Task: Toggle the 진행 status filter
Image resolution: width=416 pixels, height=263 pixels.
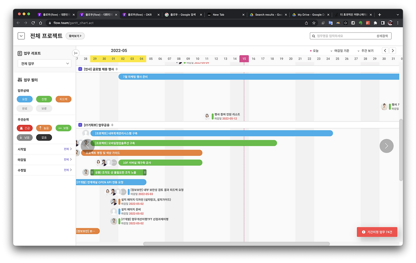Action: click(44, 99)
